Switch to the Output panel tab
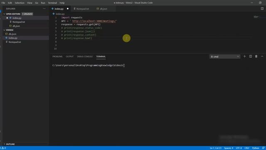Viewport: 266px width, 150px height. point(69,57)
